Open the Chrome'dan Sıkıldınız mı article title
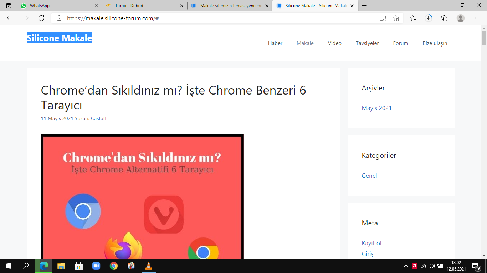Image resolution: width=487 pixels, height=273 pixels. [x=174, y=98]
